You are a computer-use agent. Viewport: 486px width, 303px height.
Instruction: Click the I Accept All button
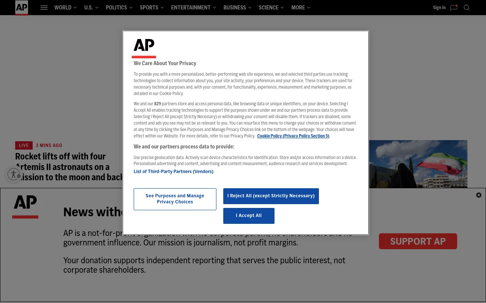pos(249,216)
